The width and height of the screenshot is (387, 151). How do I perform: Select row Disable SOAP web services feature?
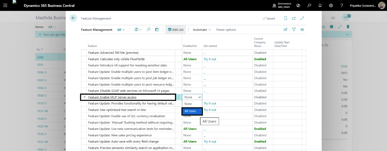coord(129,91)
